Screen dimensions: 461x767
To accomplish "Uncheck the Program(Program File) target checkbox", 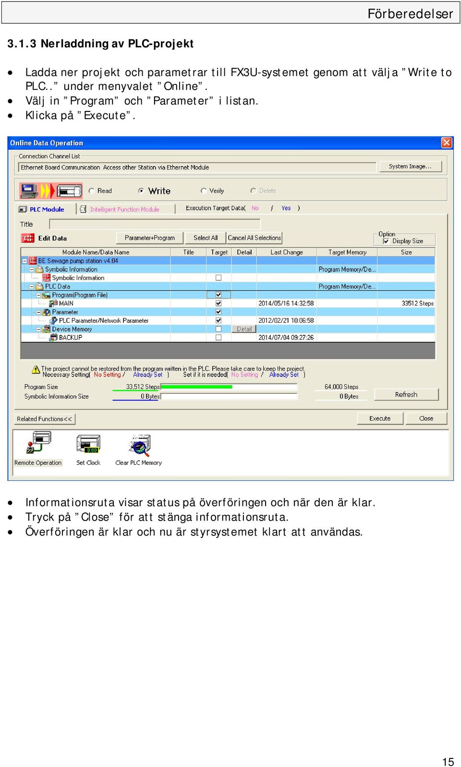I will (x=218, y=295).
